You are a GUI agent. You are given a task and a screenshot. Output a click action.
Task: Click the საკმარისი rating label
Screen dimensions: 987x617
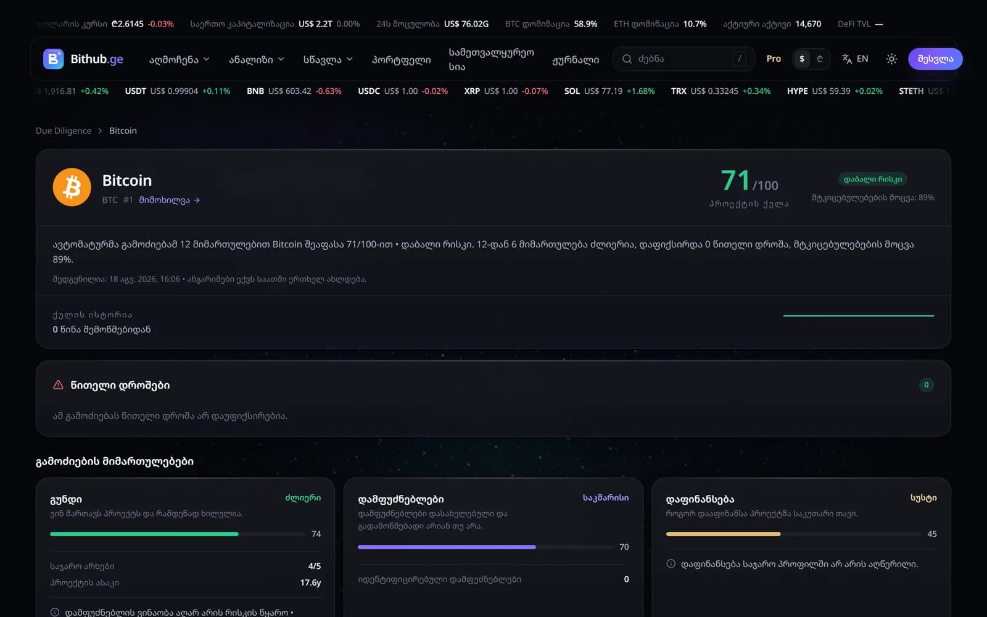pyautogui.click(x=606, y=498)
